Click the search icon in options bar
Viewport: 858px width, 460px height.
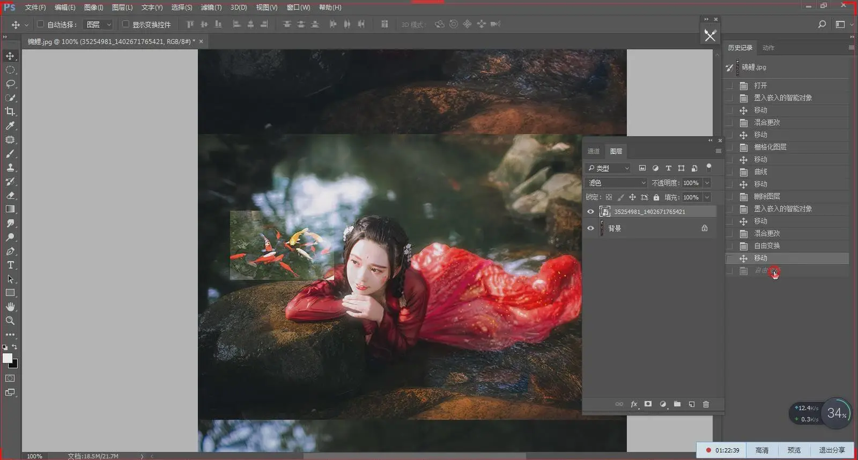point(822,24)
